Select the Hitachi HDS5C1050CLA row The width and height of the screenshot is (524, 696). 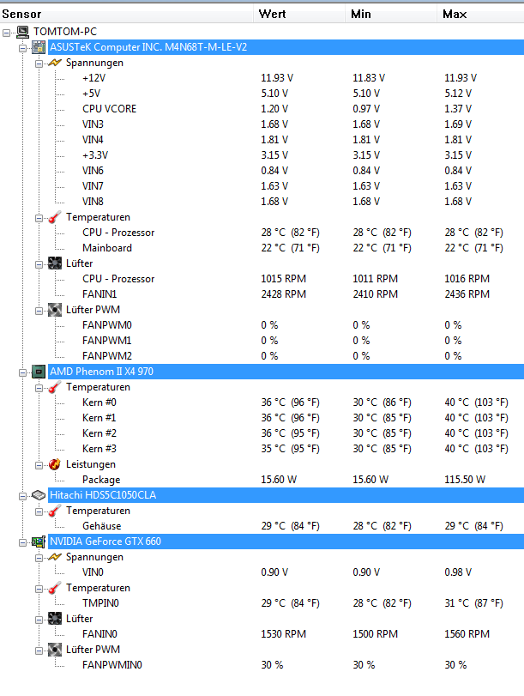[286, 495]
